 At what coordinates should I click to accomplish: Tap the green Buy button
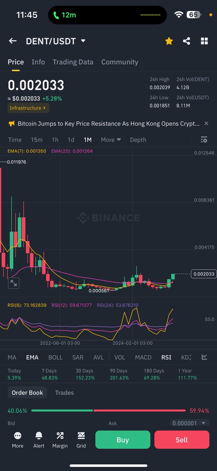pos(123,440)
